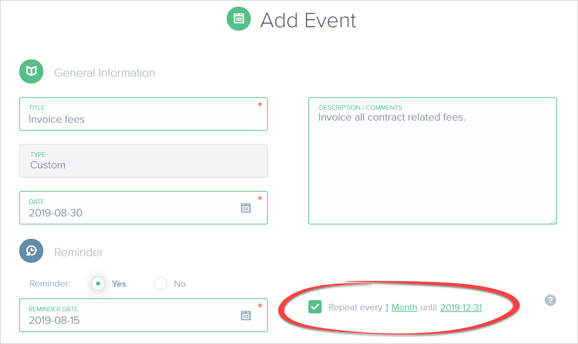
Task: Click the No label text
Action: 180,284
